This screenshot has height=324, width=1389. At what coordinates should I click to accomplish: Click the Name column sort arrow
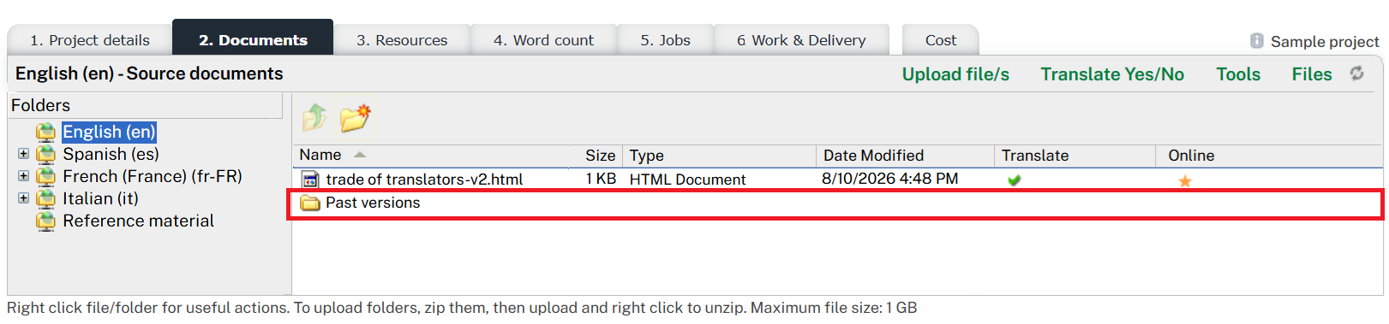pyautogui.click(x=360, y=155)
